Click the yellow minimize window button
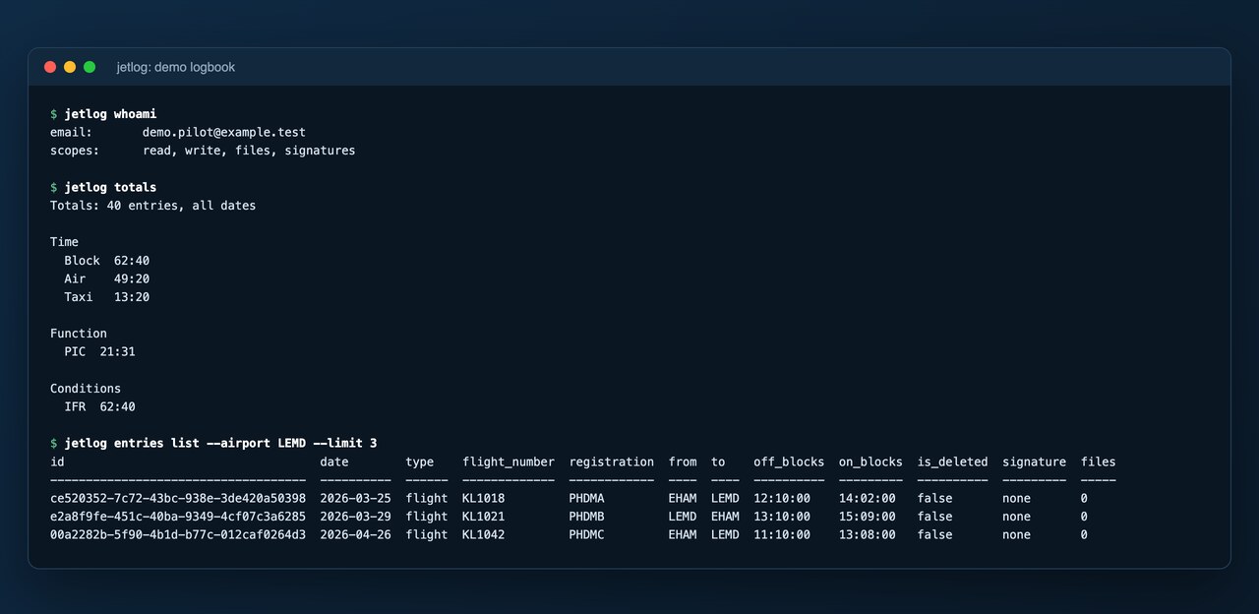Image resolution: width=1259 pixels, height=614 pixels. (70, 67)
